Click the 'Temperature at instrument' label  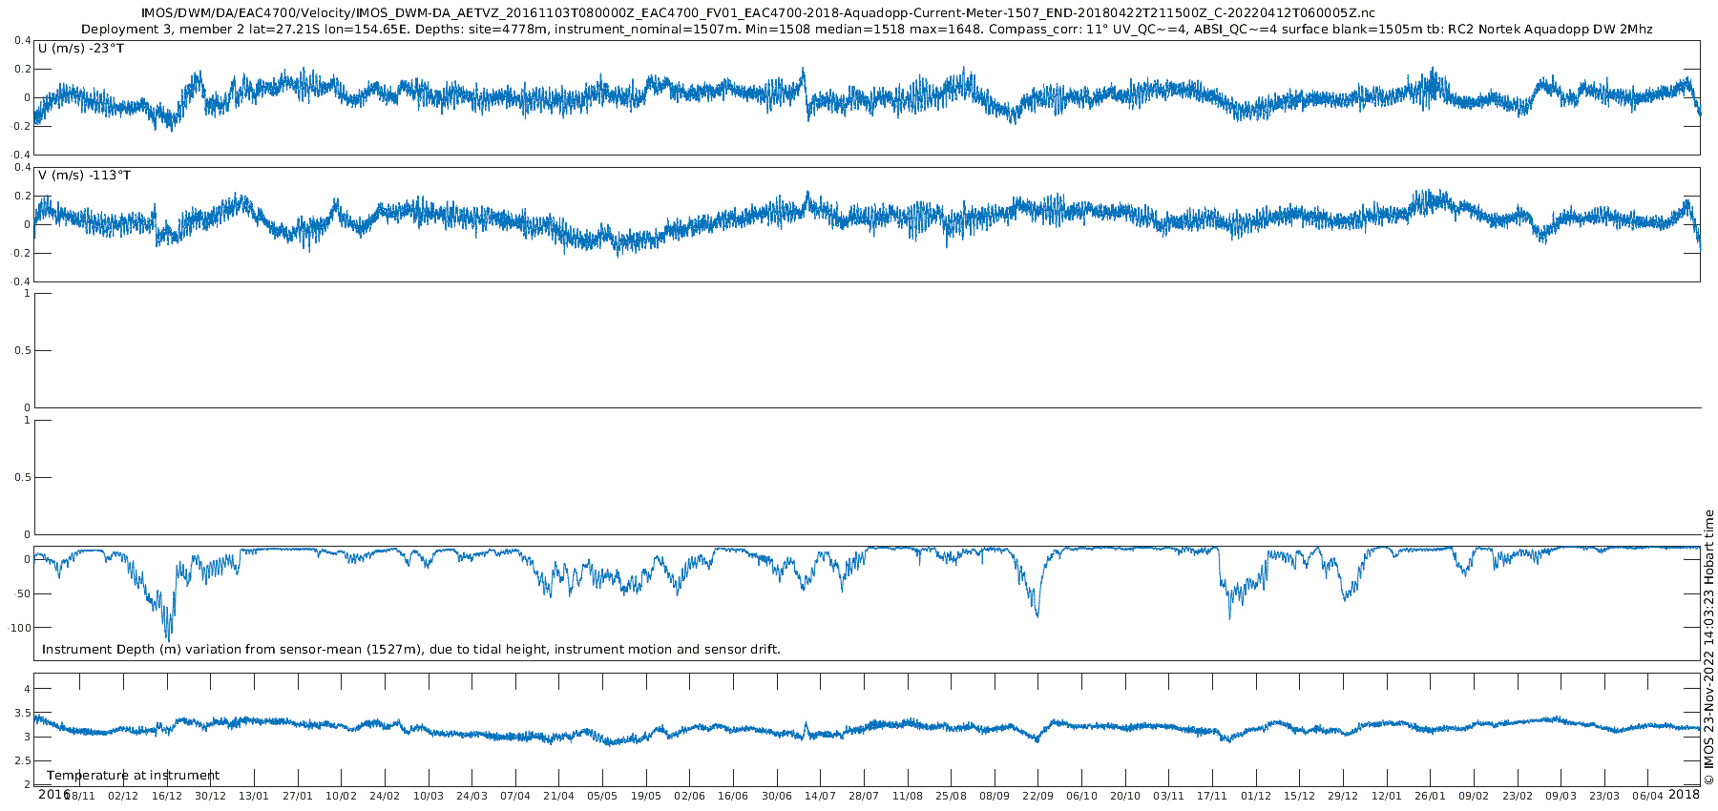[134, 776]
